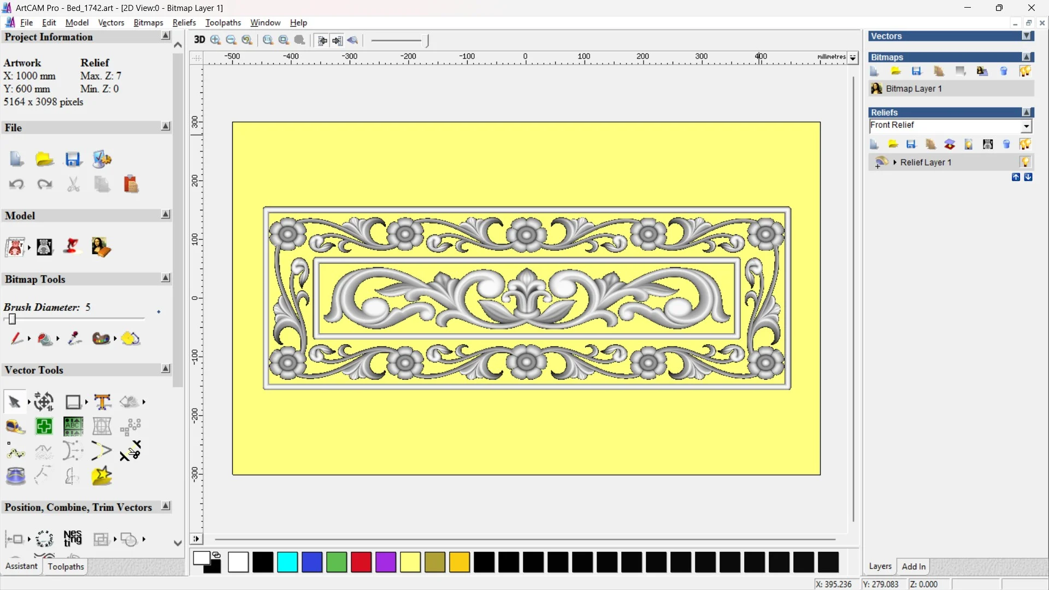The image size is (1049, 590).
Task: Open the Add In tab
Action: [x=914, y=567]
